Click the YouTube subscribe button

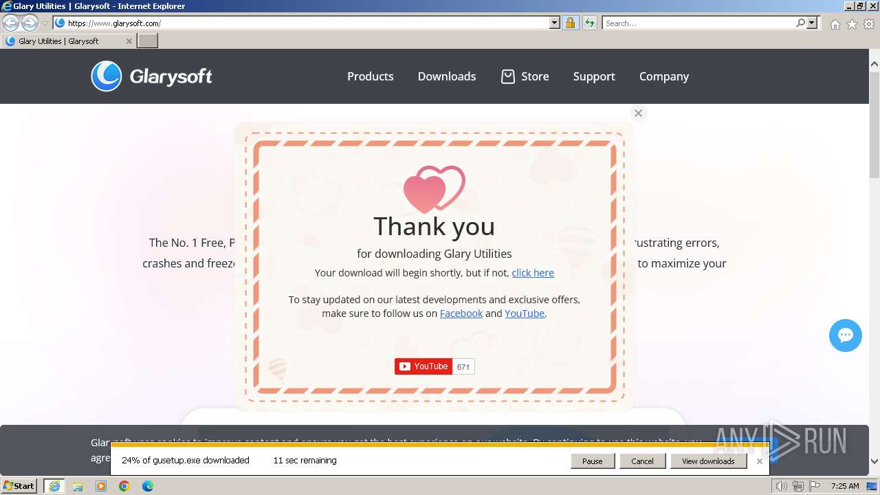[x=423, y=366]
